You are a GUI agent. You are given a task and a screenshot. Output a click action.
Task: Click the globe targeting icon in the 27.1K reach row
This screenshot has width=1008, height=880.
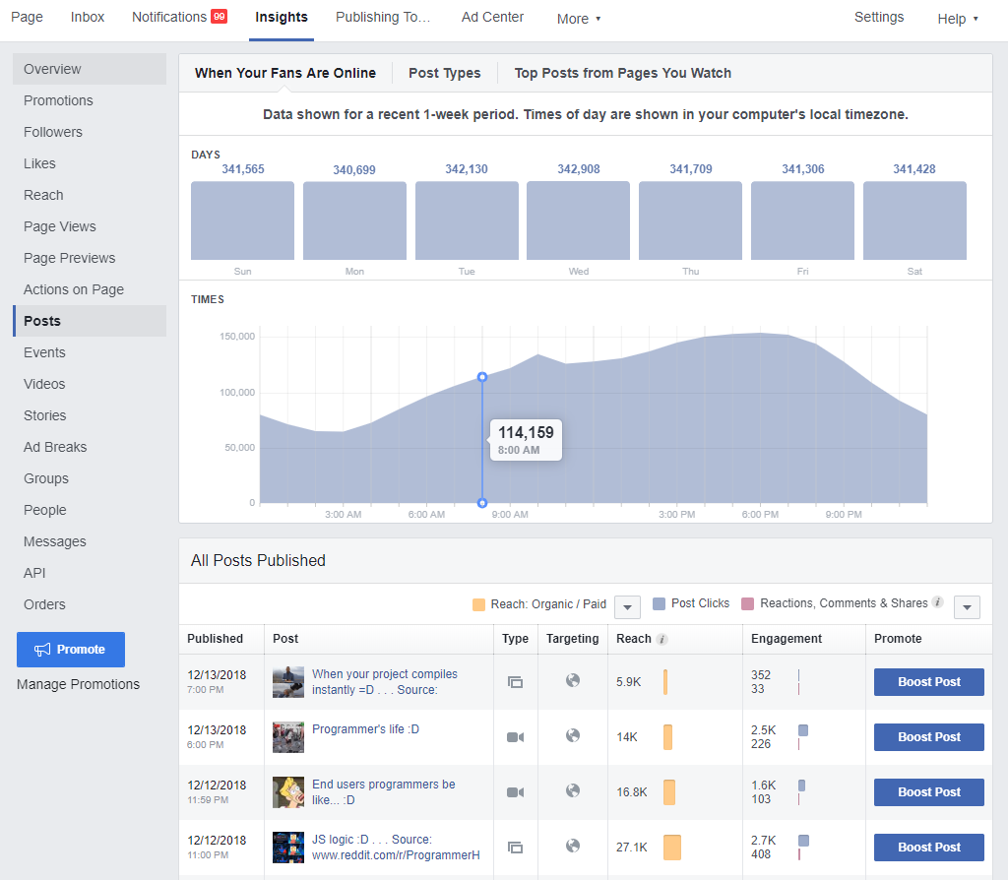coord(573,846)
